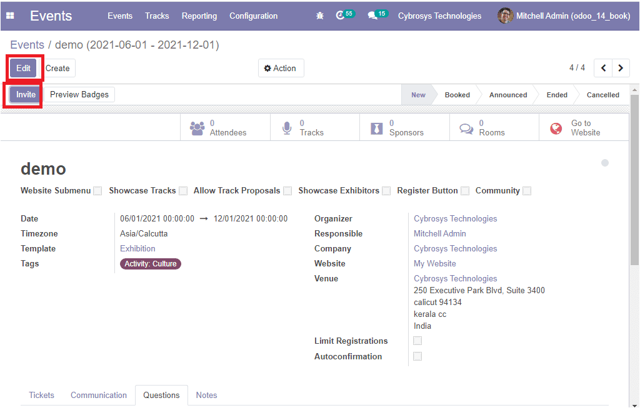Switch to the Questions tab

[x=161, y=395]
